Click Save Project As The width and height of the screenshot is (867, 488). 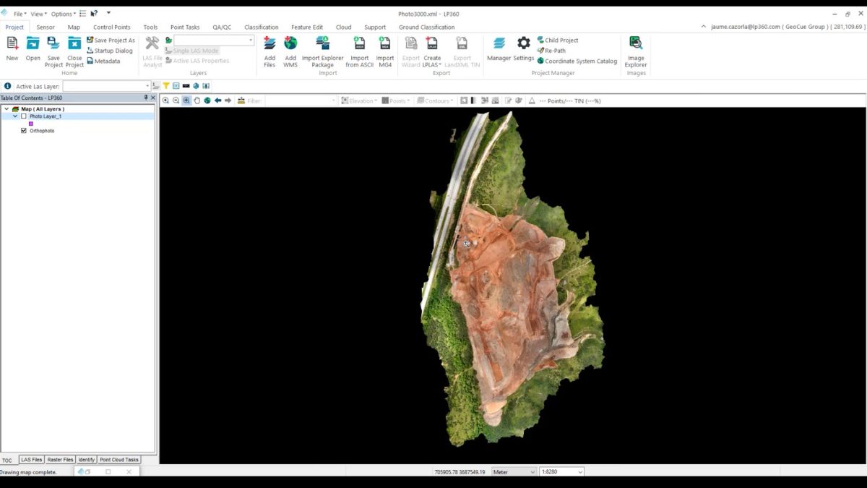coord(111,40)
